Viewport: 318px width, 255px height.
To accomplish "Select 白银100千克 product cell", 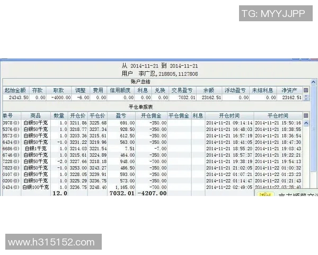I will pyautogui.click(x=36, y=187).
